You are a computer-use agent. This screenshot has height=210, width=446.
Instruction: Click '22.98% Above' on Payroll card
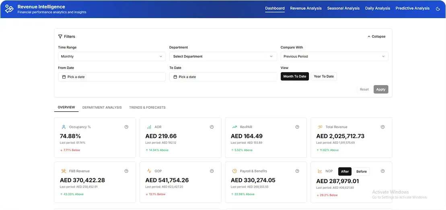pos(243,194)
